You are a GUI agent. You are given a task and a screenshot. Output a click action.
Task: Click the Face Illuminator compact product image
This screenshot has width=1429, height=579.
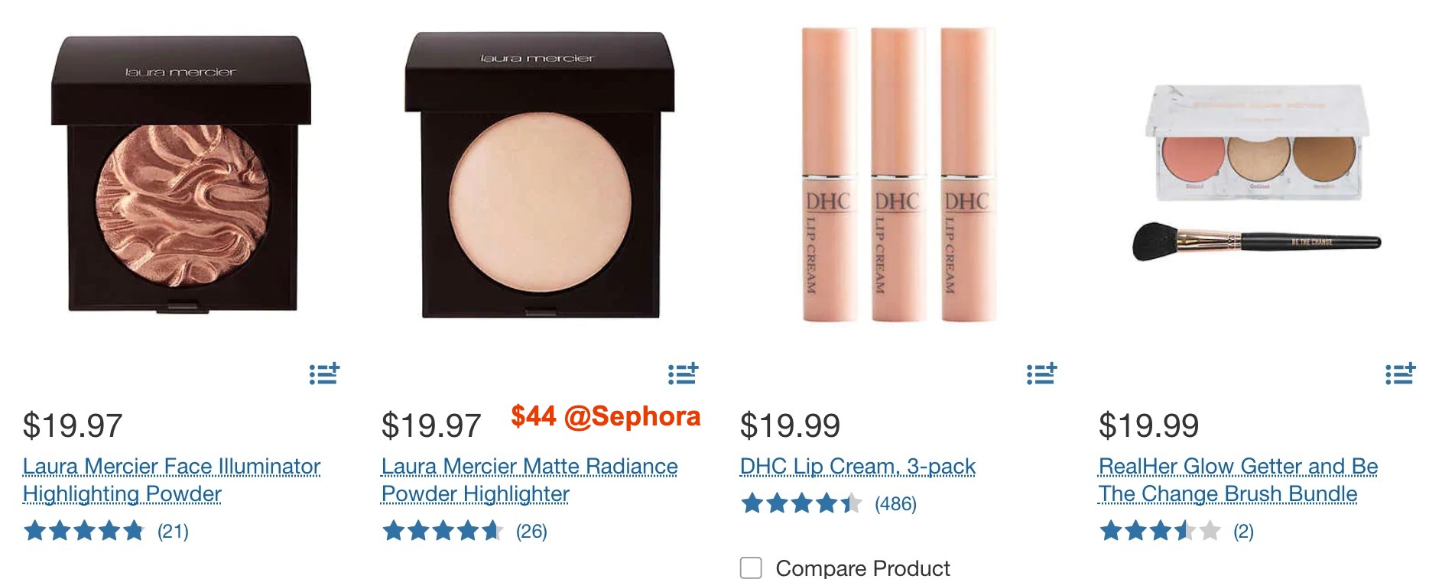181,174
